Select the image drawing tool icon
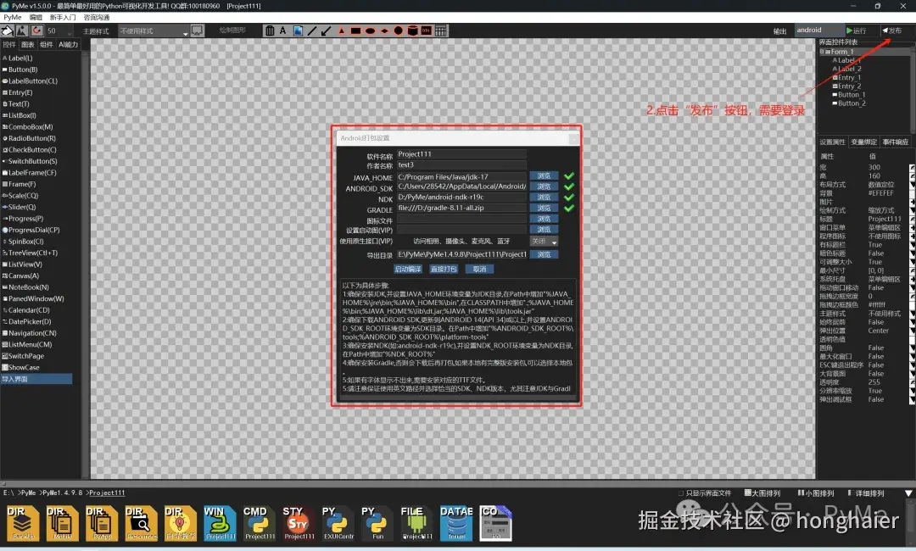Image resolution: width=916 pixels, height=551 pixels. [x=298, y=31]
